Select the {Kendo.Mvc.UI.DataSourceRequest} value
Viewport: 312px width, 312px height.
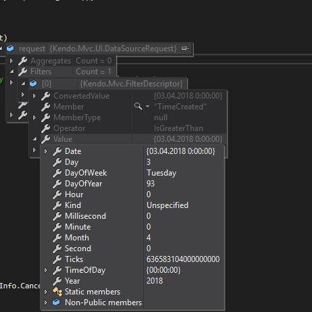[x=113, y=49]
